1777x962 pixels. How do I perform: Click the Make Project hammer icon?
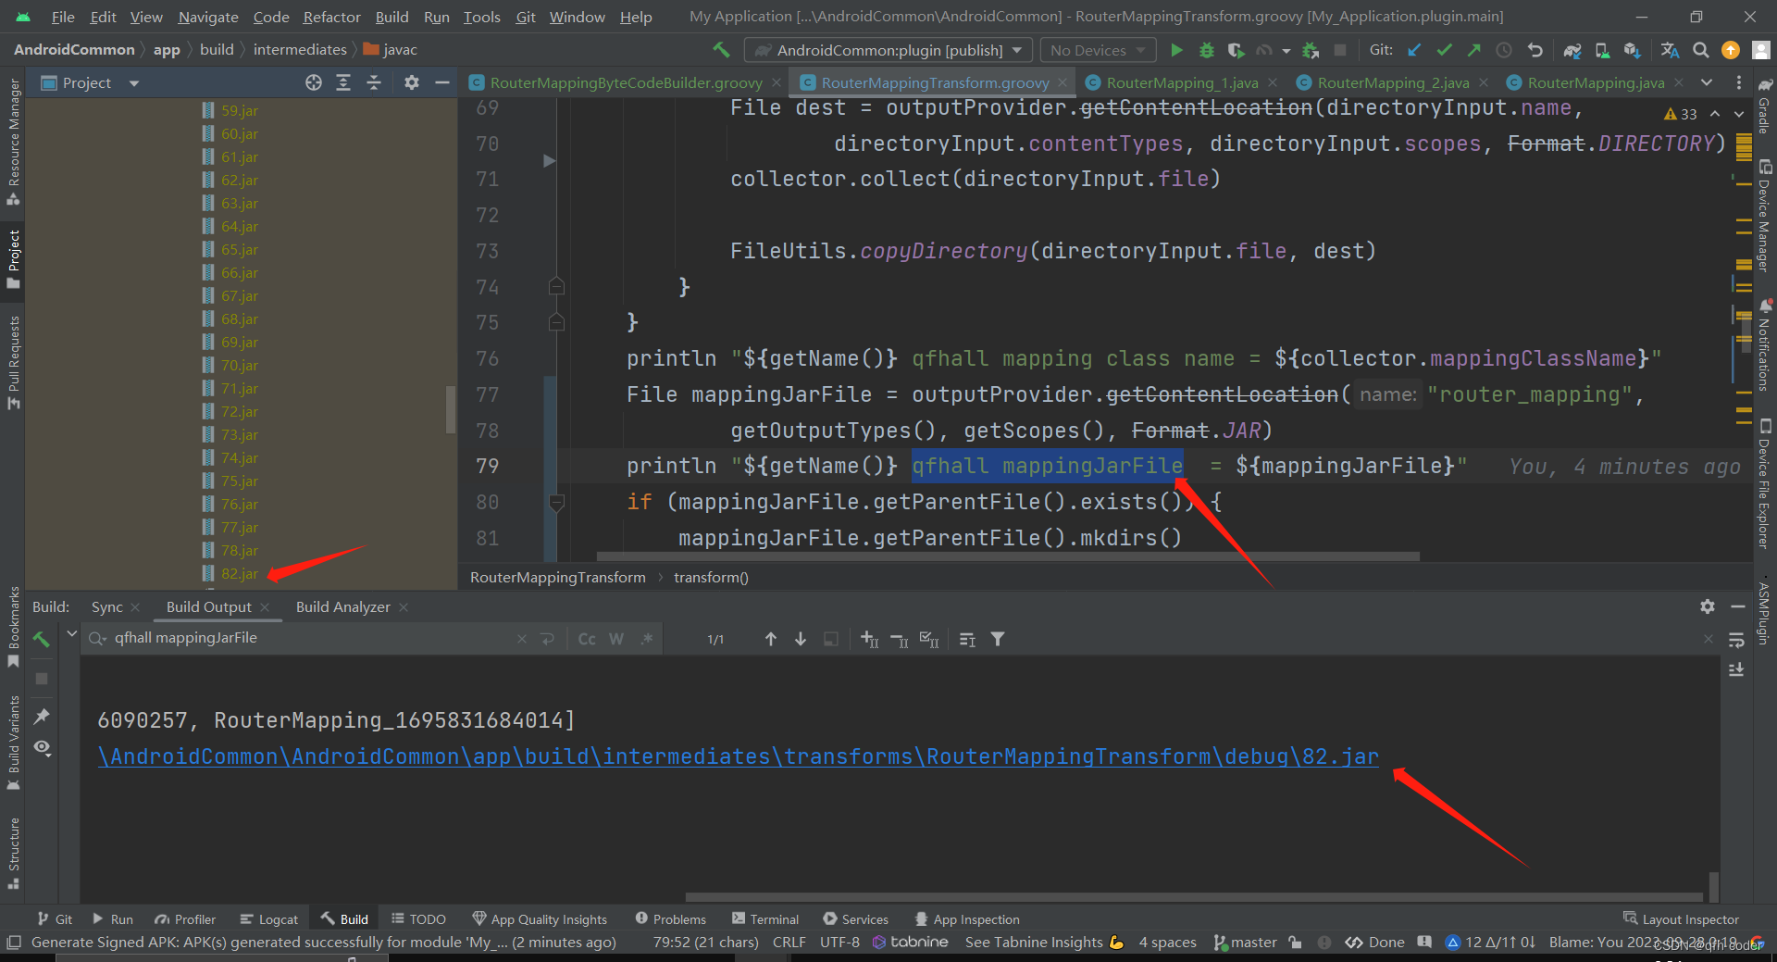(721, 50)
